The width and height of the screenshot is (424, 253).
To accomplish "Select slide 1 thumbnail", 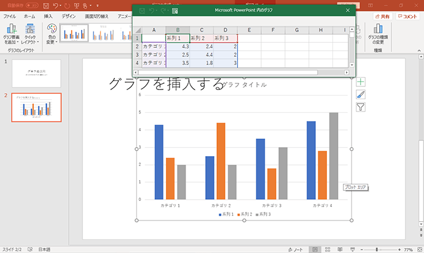I will click(x=36, y=74).
